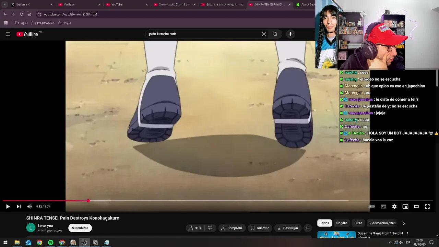Select the OVAs filter chip
439x247 pixels.
coord(358,223)
